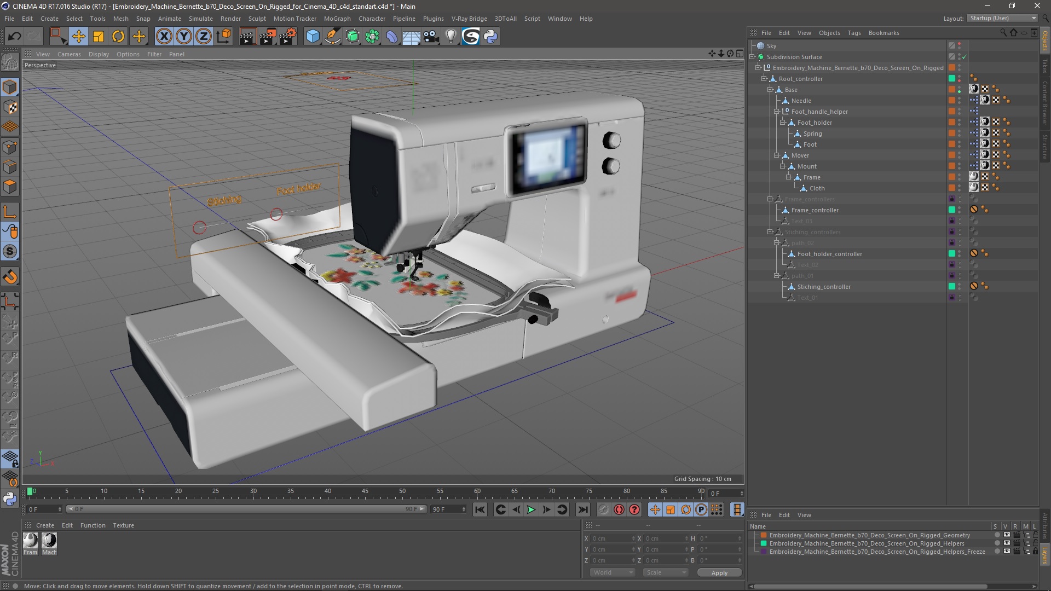Collapse the Mover object node
The image size is (1051, 591).
(x=776, y=155)
